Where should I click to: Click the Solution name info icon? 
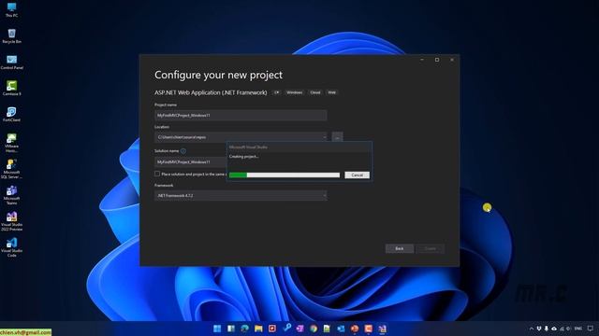click(183, 151)
